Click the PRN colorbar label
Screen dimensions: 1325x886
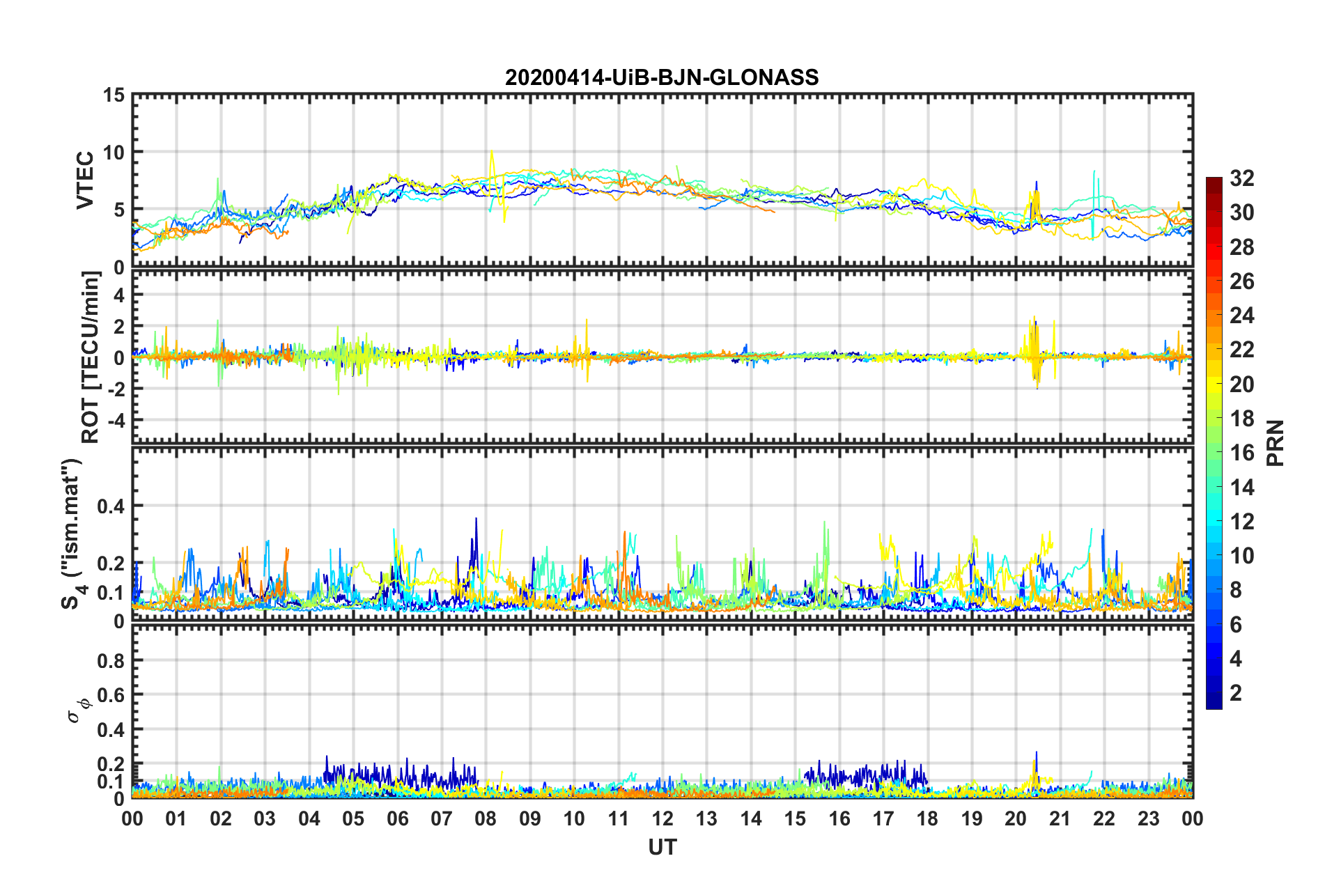tap(1276, 443)
